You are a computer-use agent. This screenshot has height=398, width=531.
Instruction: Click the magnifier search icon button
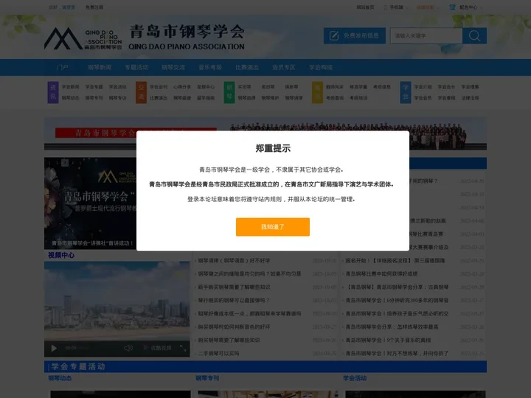[474, 35]
